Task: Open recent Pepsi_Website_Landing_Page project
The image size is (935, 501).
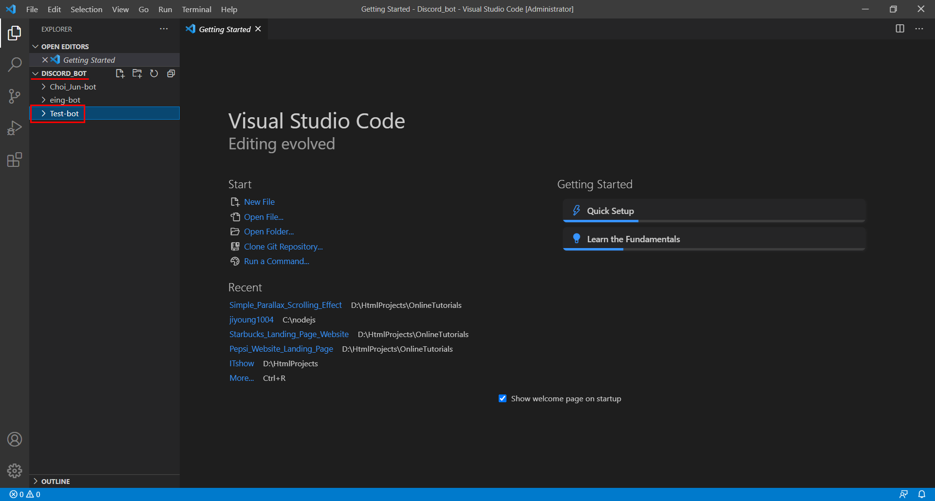Action: point(281,349)
